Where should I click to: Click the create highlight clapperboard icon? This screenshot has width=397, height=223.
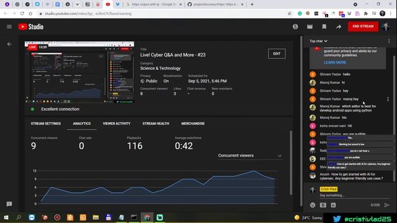click(310, 27)
